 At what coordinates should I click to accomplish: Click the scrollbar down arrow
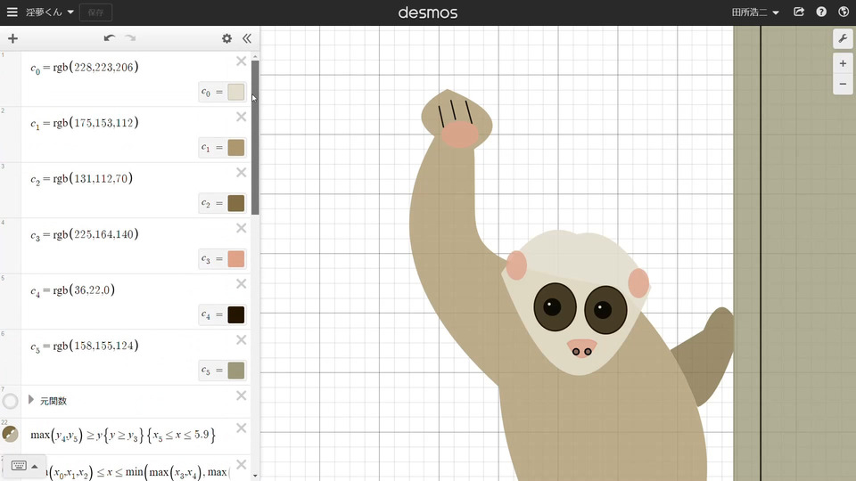click(x=255, y=476)
